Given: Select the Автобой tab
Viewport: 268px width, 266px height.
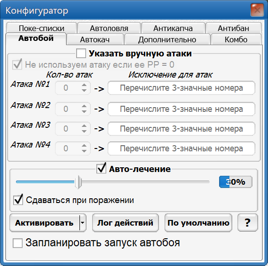Looking at the screenshot, I should click(36, 39).
